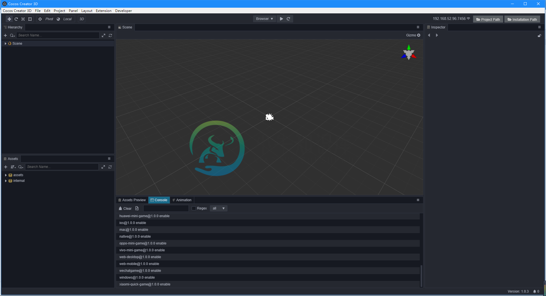546x296 pixels.
Task: Click the scene orientation axis gizmo
Action: click(409, 52)
